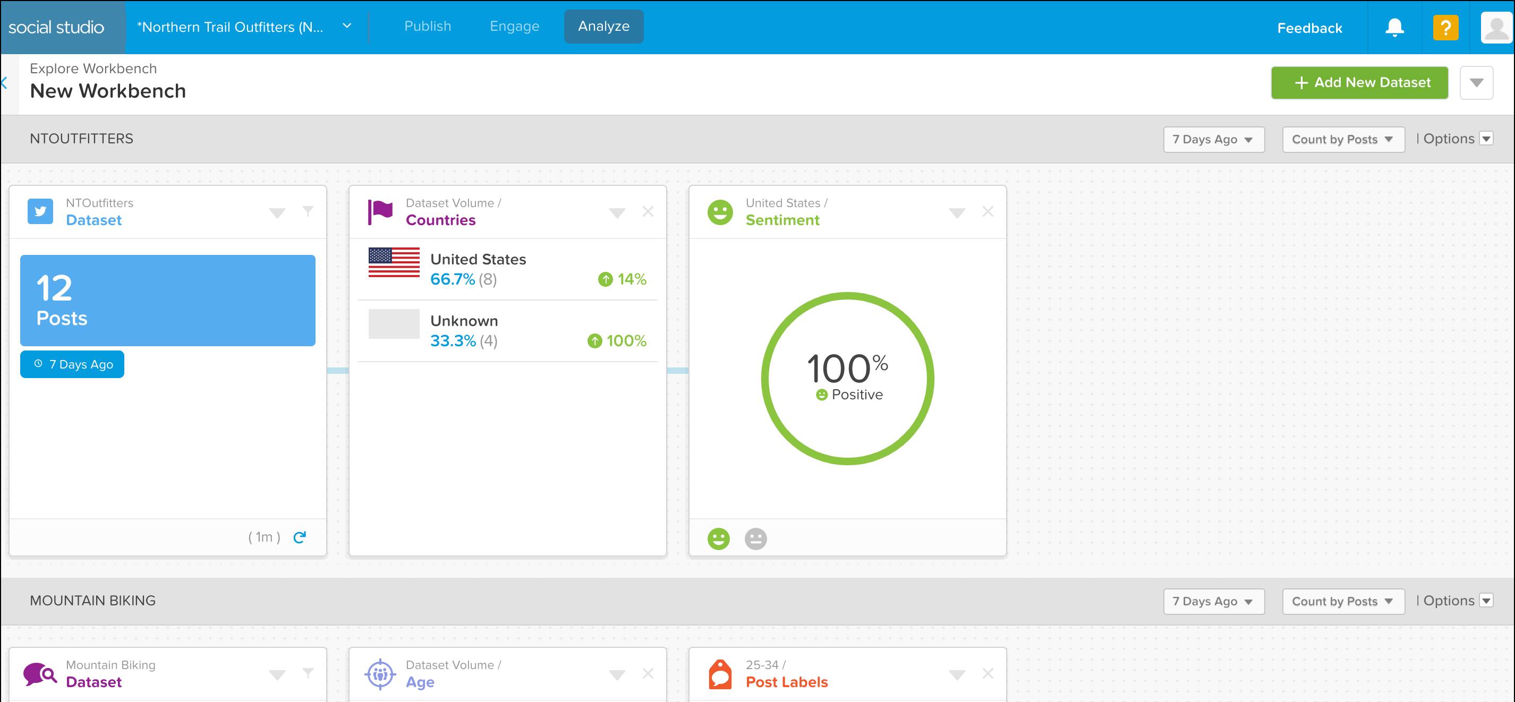Click the notifications bell icon
Screen dimensions: 1515x702
click(x=1394, y=27)
